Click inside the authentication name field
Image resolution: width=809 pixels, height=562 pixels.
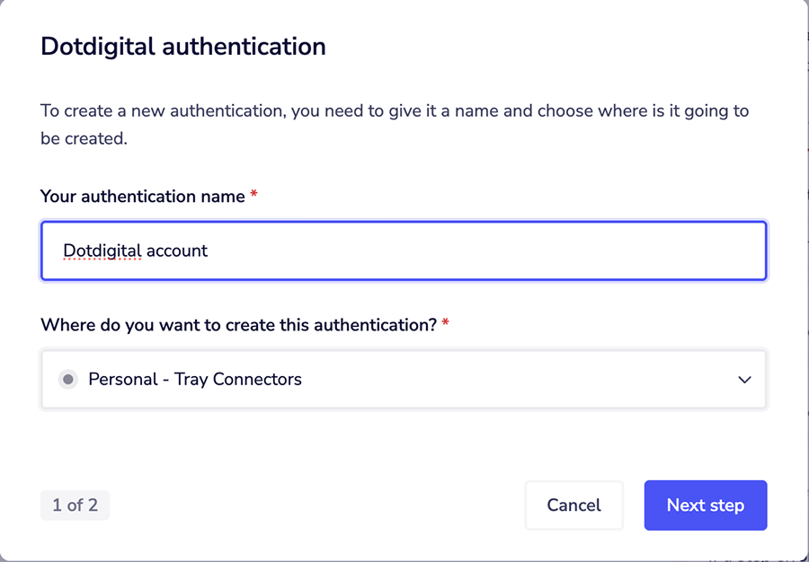404,250
